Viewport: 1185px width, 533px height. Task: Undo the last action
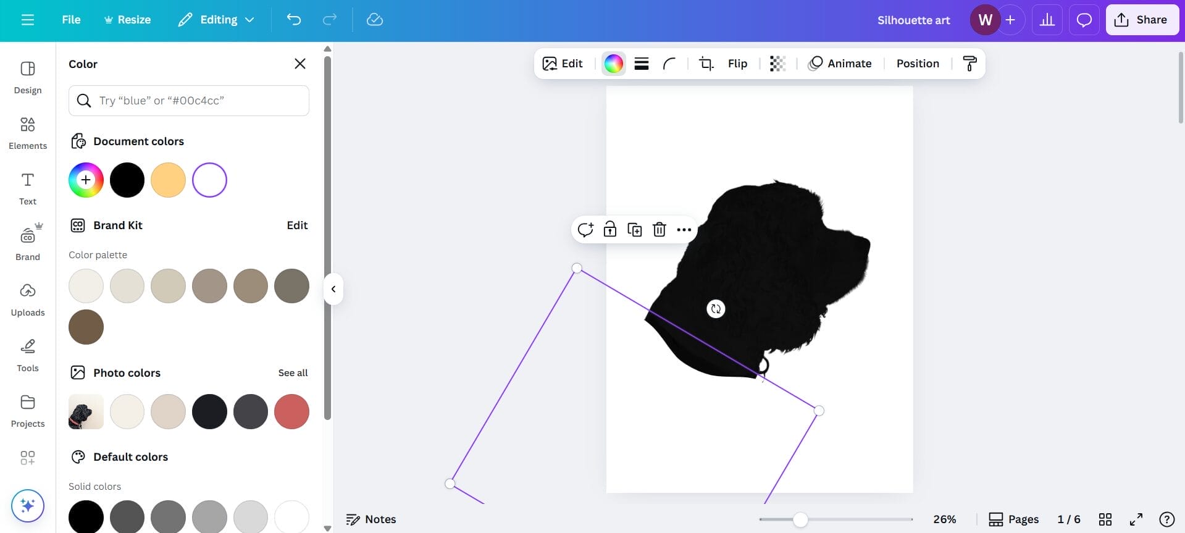[294, 20]
